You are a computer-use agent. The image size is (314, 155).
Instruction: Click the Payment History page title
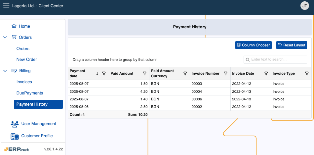pyautogui.click(x=190, y=27)
